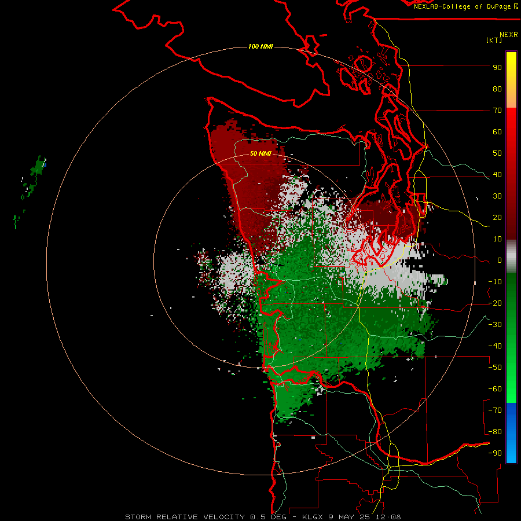
Task: Click the -20 value on the velocity scale
Action: click(495, 303)
